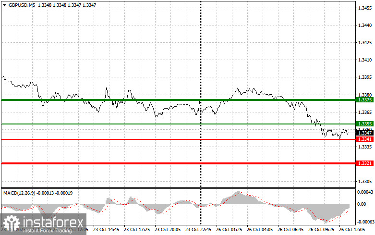Click the 26 Oct 04:05 time label
This screenshot has height=235, width=375.
tap(260, 230)
